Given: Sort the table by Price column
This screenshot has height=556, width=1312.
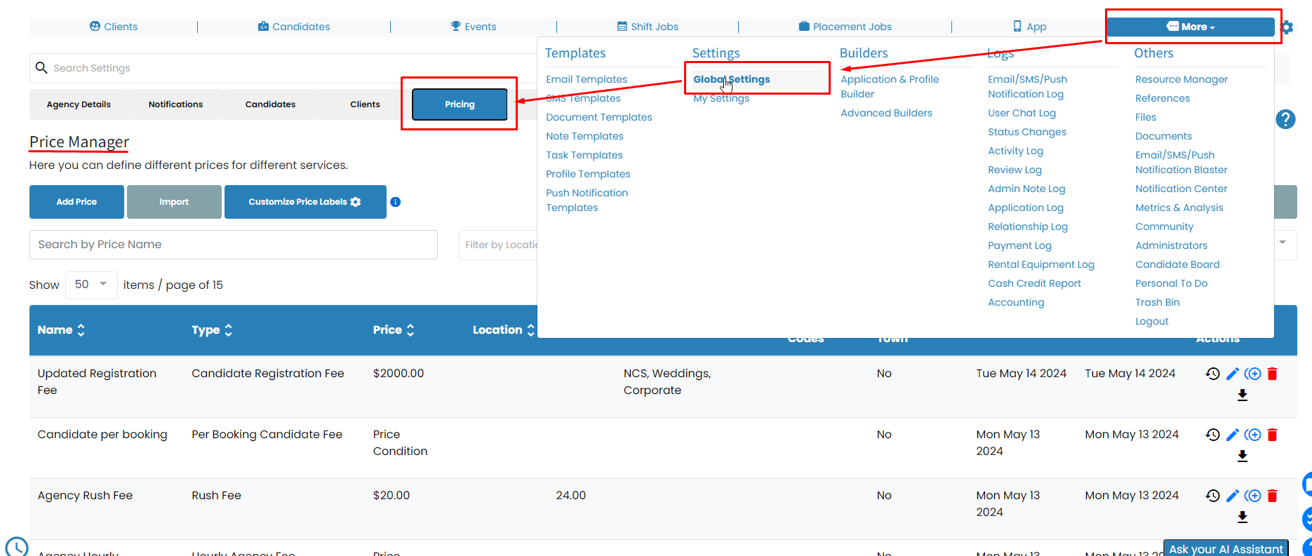Looking at the screenshot, I should click(x=394, y=330).
